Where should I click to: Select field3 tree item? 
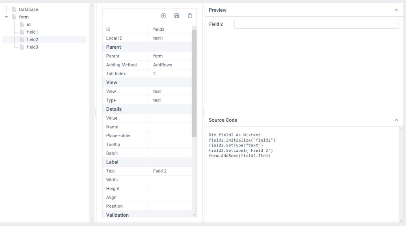pyautogui.click(x=32, y=47)
